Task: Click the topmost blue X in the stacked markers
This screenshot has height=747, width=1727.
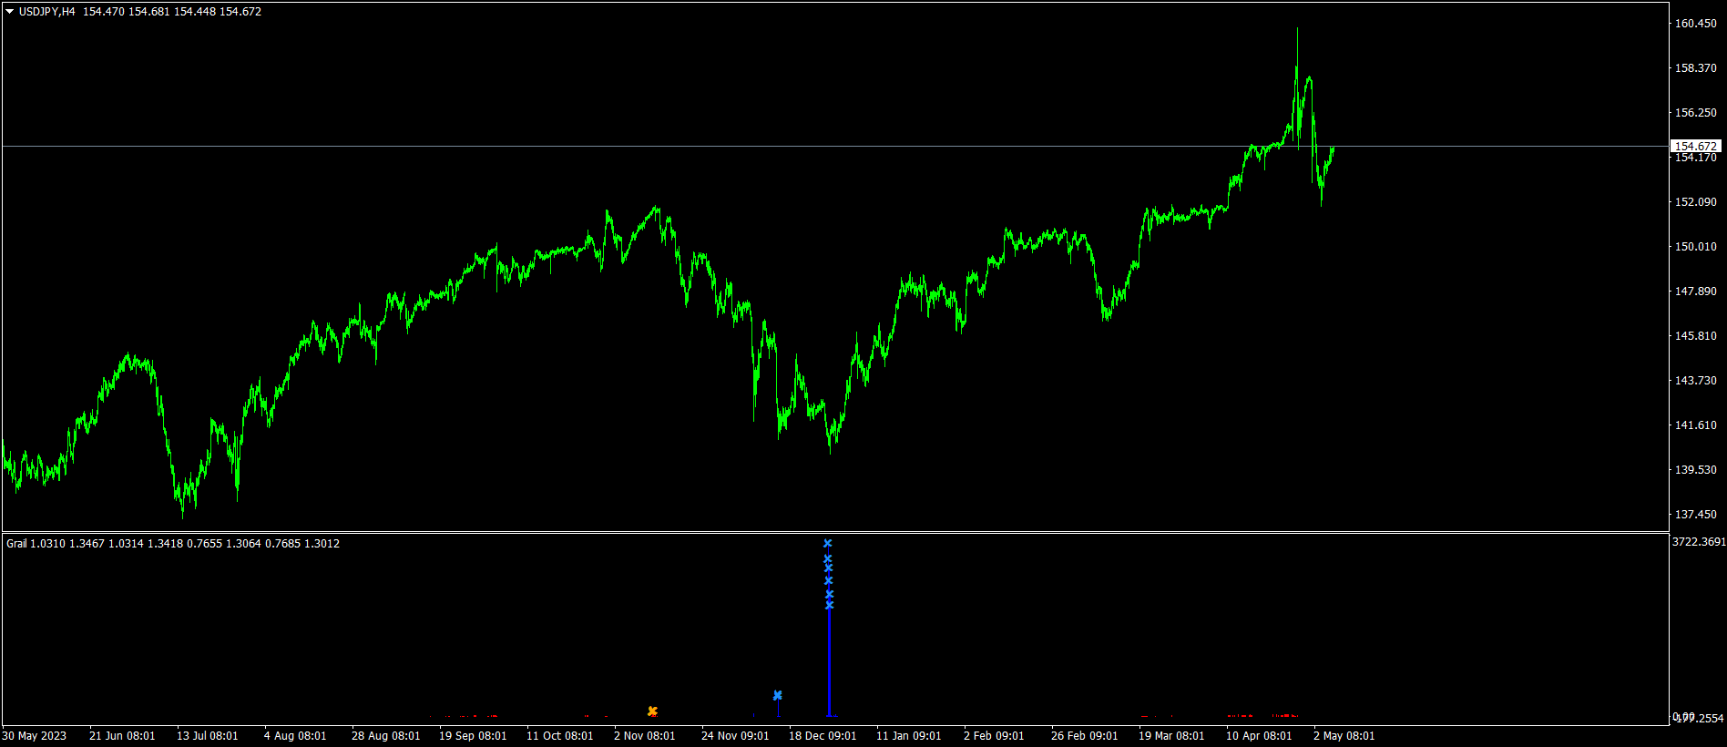Action: click(x=827, y=543)
